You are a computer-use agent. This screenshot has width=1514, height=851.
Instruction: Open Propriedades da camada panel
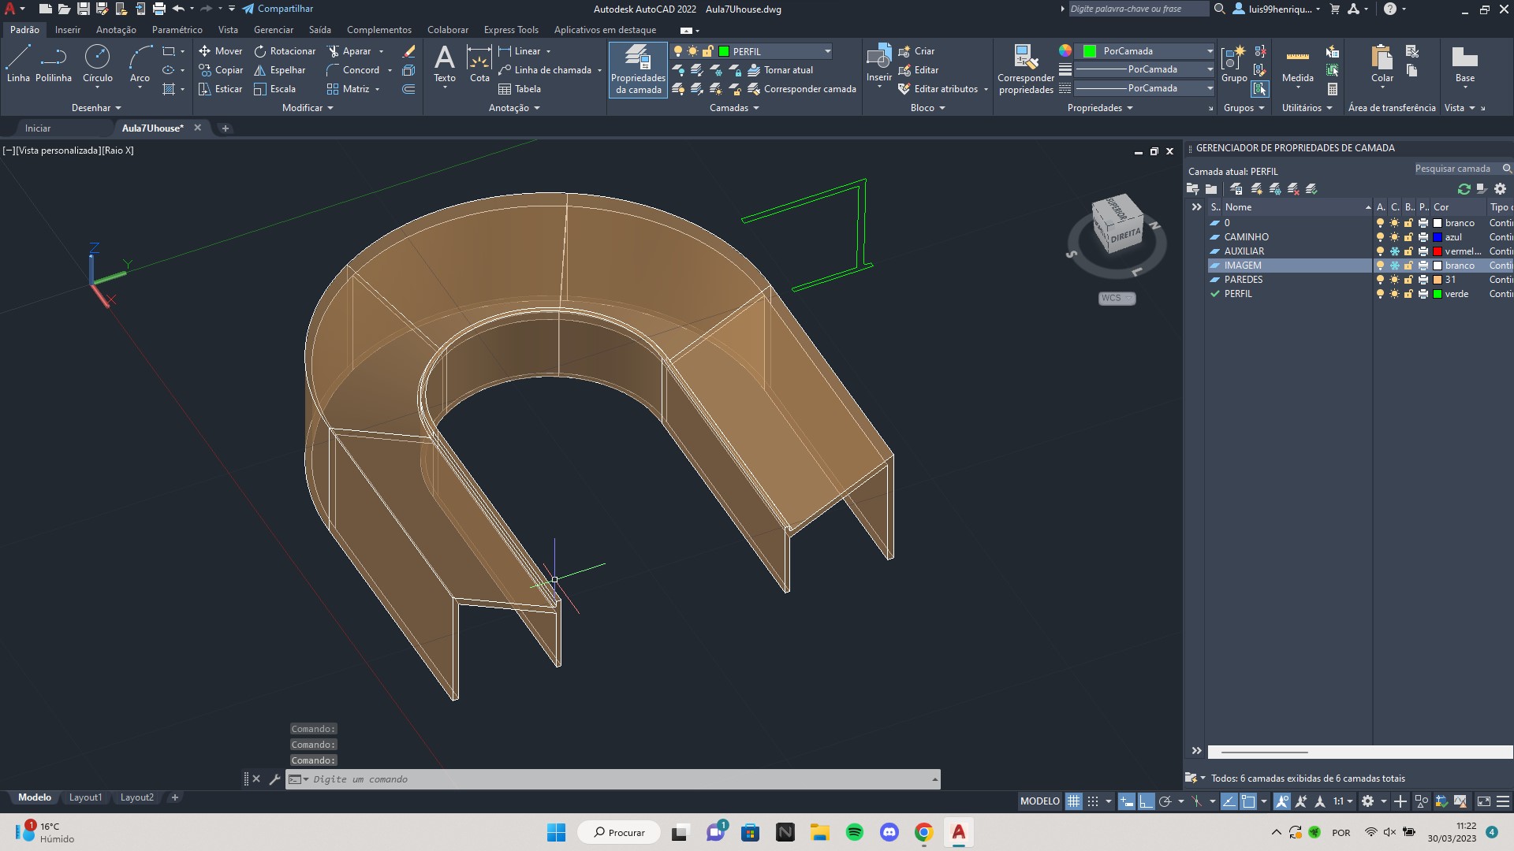pyautogui.click(x=638, y=69)
